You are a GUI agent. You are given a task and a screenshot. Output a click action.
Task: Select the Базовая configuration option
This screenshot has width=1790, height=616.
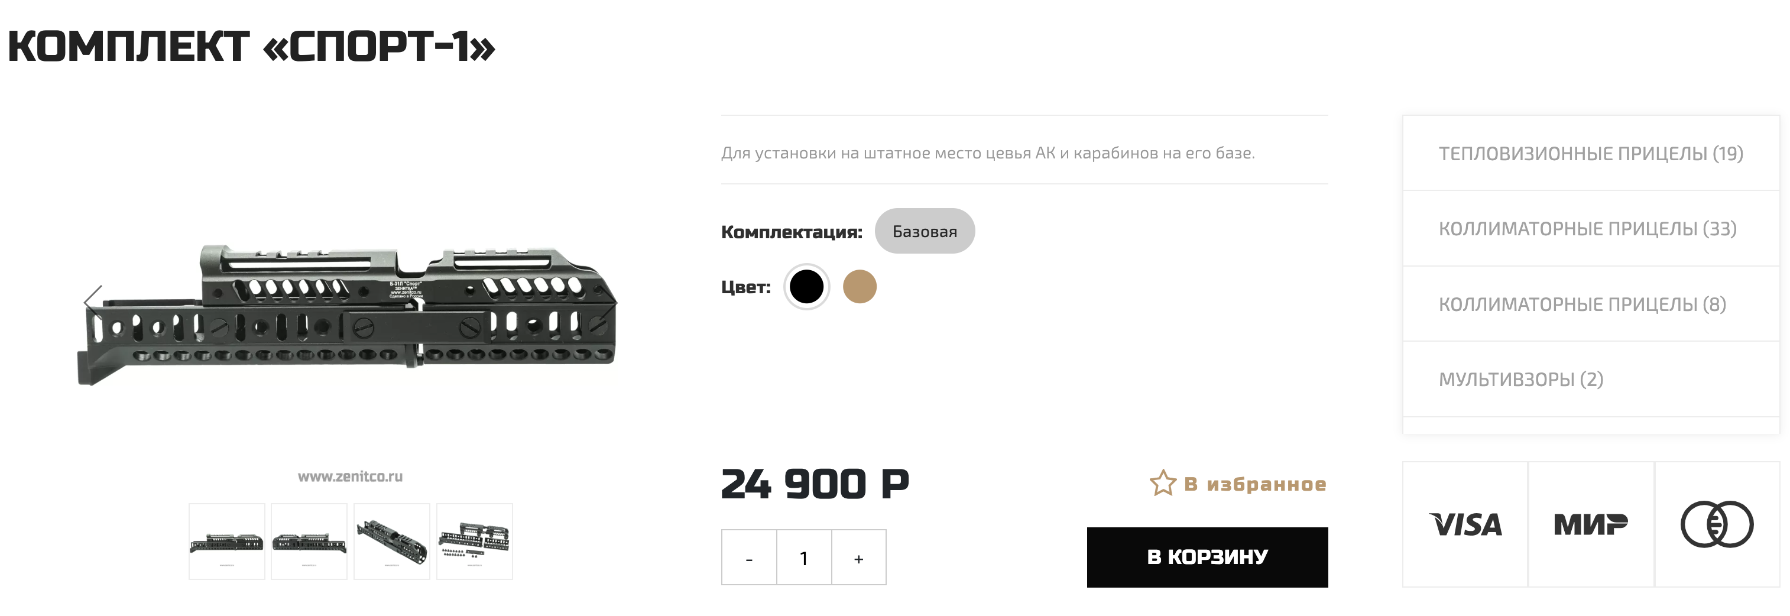[924, 232]
